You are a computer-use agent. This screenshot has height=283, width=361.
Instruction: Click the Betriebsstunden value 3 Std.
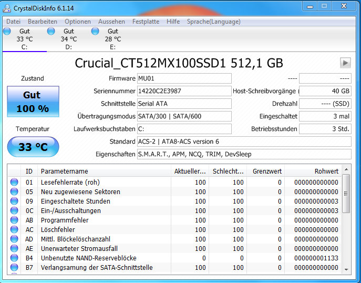[x=325, y=129]
